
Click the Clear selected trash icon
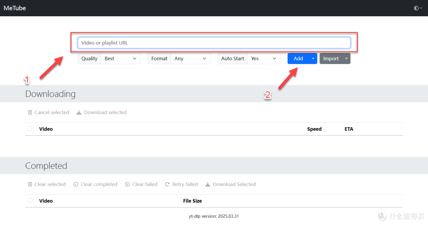pos(30,184)
